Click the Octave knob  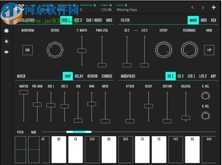point(55,50)
